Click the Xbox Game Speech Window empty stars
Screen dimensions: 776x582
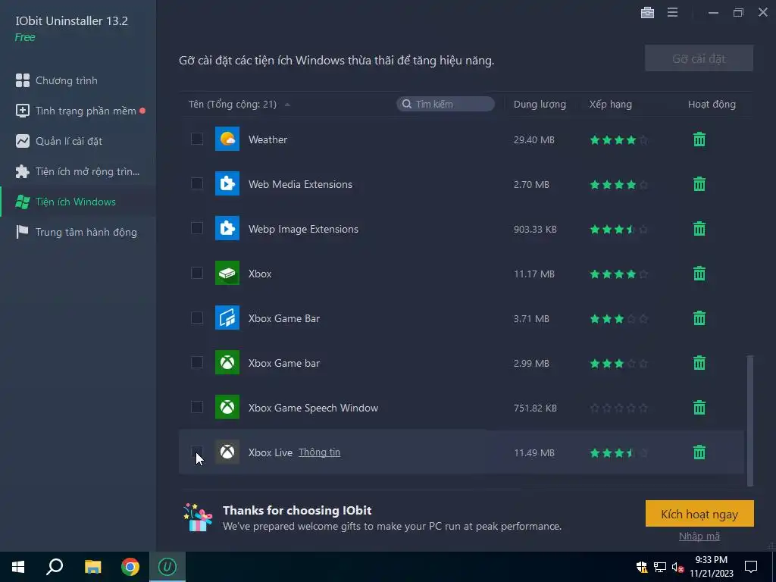pyautogui.click(x=618, y=408)
